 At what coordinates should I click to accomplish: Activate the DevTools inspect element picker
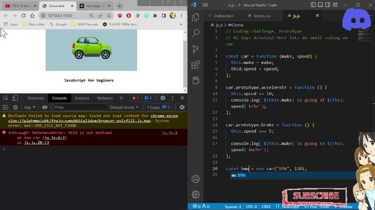(x=5, y=98)
